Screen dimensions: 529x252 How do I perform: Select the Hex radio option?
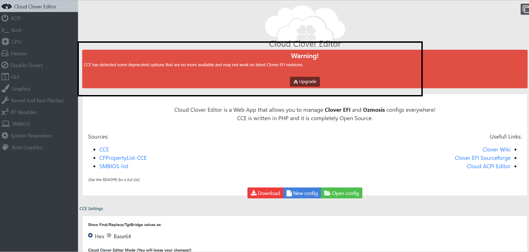click(x=90, y=235)
